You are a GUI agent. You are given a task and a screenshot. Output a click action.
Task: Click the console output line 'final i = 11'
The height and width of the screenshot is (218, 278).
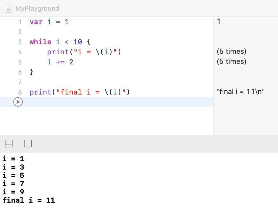[29, 200]
